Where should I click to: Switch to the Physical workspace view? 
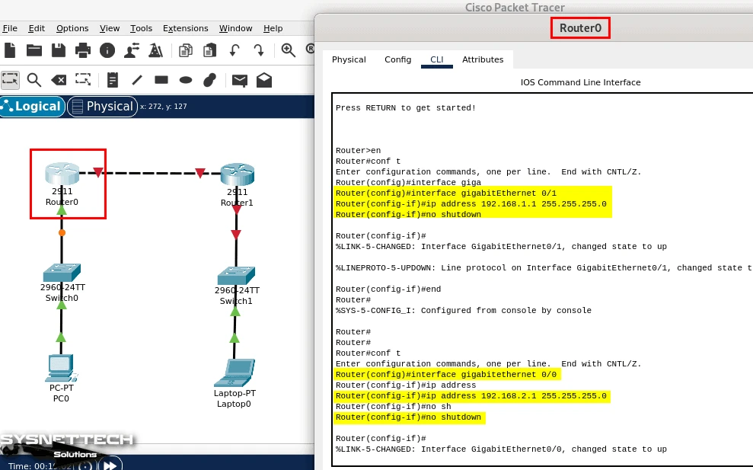(102, 107)
